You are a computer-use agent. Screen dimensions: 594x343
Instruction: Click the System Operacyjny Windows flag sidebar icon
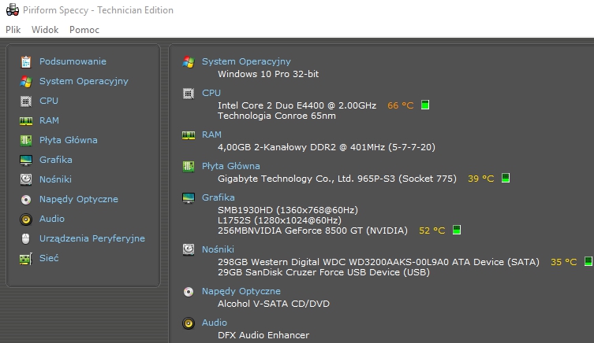(x=26, y=81)
